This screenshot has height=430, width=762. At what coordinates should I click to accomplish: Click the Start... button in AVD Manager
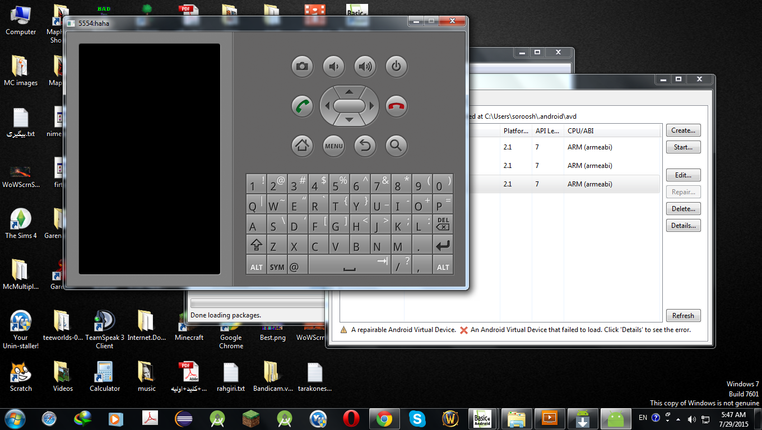tap(683, 147)
